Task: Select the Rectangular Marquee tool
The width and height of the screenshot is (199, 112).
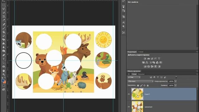Action: tap(4, 5)
